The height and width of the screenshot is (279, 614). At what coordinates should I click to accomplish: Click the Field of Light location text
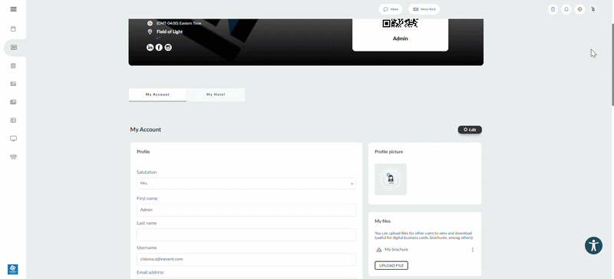coord(170,32)
